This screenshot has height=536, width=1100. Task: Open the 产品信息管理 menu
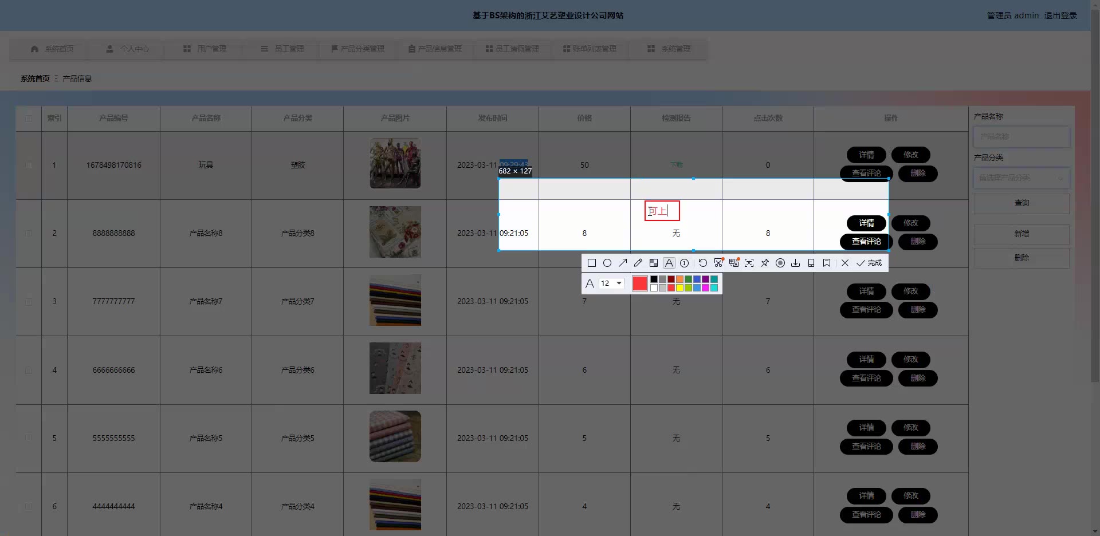tap(435, 49)
